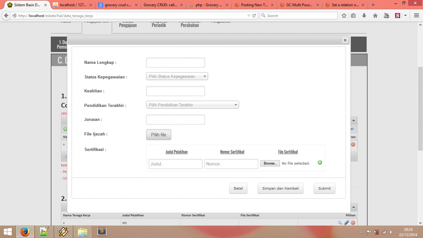Screen dimensions: 423x238
Task: Click the Nomor Sertifikat heading in dialog
Action: coord(232,152)
